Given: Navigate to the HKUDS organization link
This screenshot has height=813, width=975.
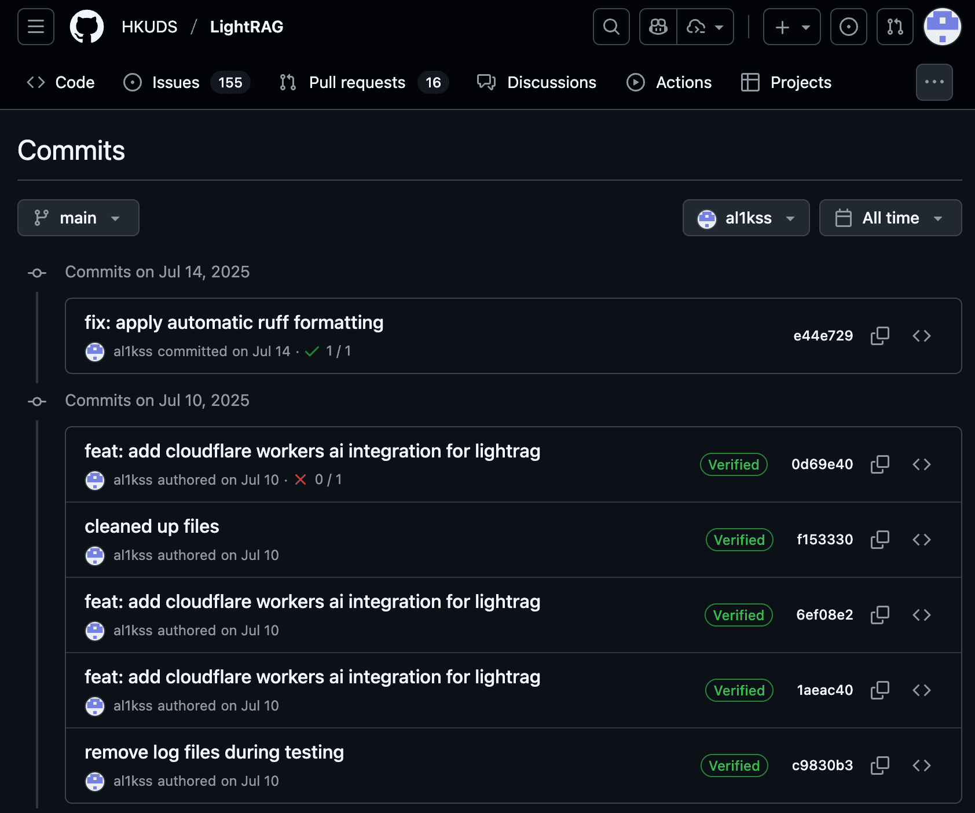Looking at the screenshot, I should tap(149, 27).
